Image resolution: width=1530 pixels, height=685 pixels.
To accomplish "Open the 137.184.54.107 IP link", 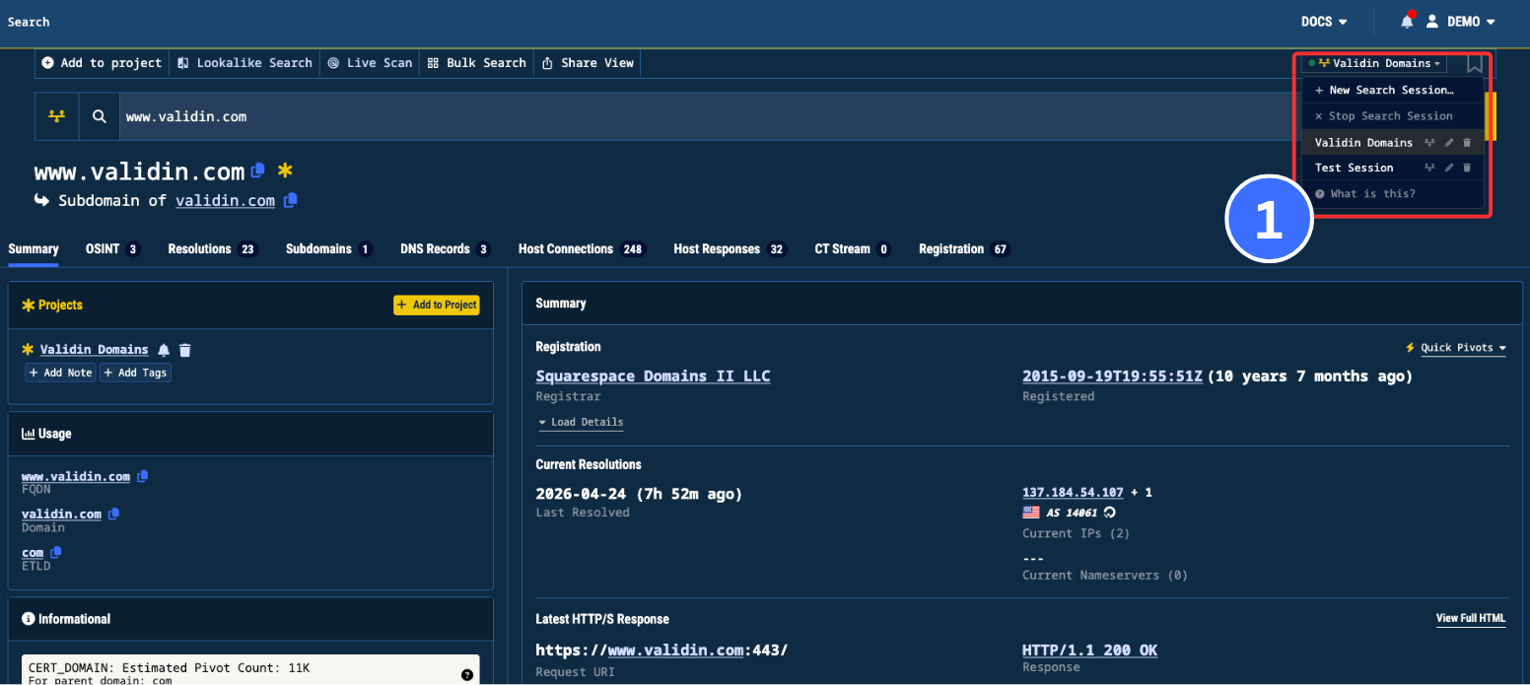I will 1073,492.
